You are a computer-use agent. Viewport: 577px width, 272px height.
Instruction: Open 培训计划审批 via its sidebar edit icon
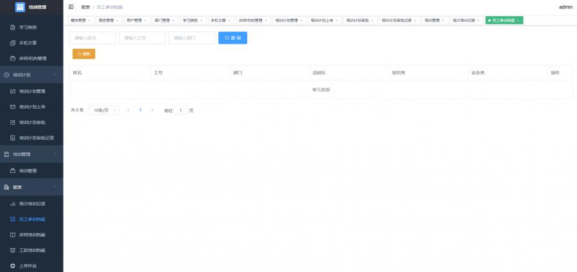[12, 122]
